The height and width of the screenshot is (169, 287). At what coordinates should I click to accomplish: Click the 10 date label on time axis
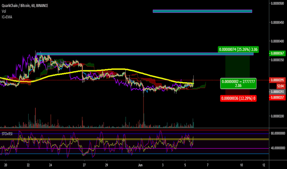click(241, 165)
